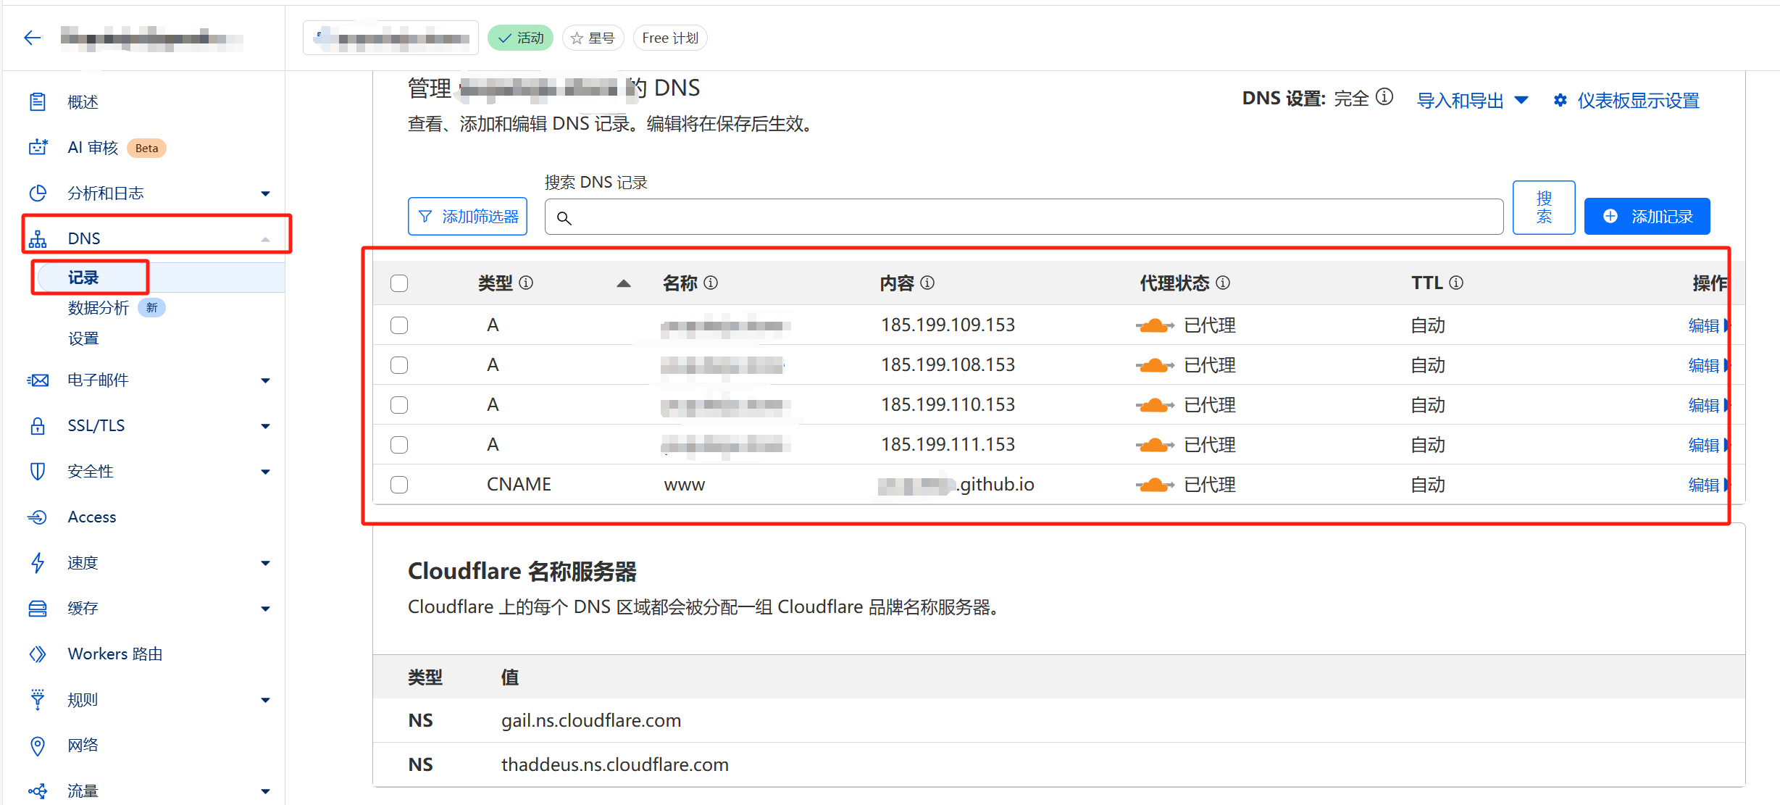Open the Workers 路由 menu item
Screen dimensions: 1780x805
(x=115, y=654)
